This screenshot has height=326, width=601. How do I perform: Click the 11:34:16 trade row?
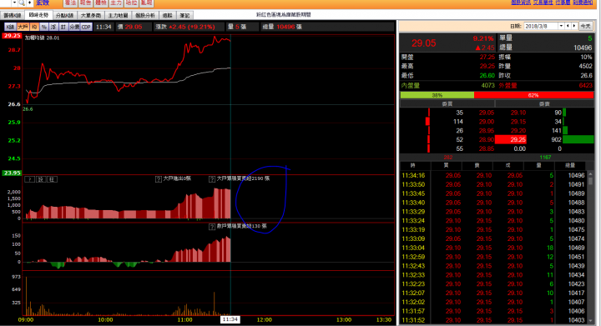click(x=493, y=175)
